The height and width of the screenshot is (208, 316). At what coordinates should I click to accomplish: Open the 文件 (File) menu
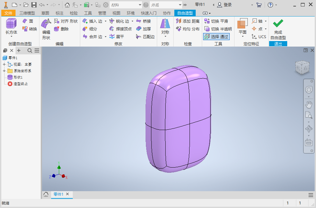tap(8, 13)
